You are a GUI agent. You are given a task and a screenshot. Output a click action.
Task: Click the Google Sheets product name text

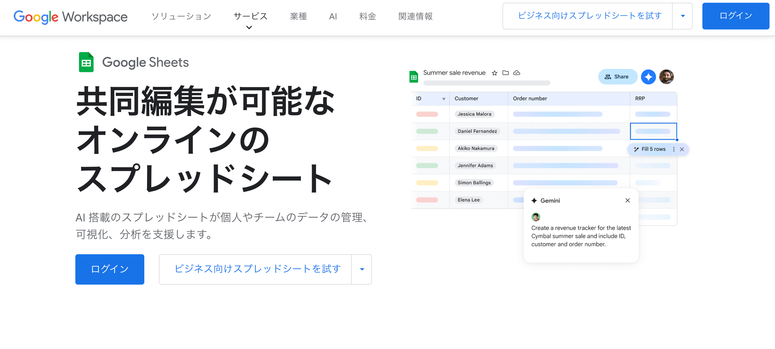(x=146, y=63)
